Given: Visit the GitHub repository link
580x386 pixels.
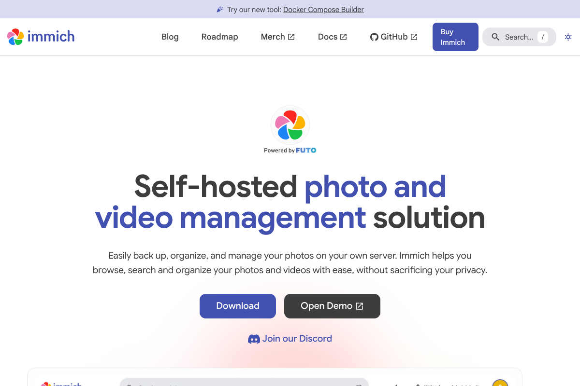Looking at the screenshot, I should (x=394, y=37).
